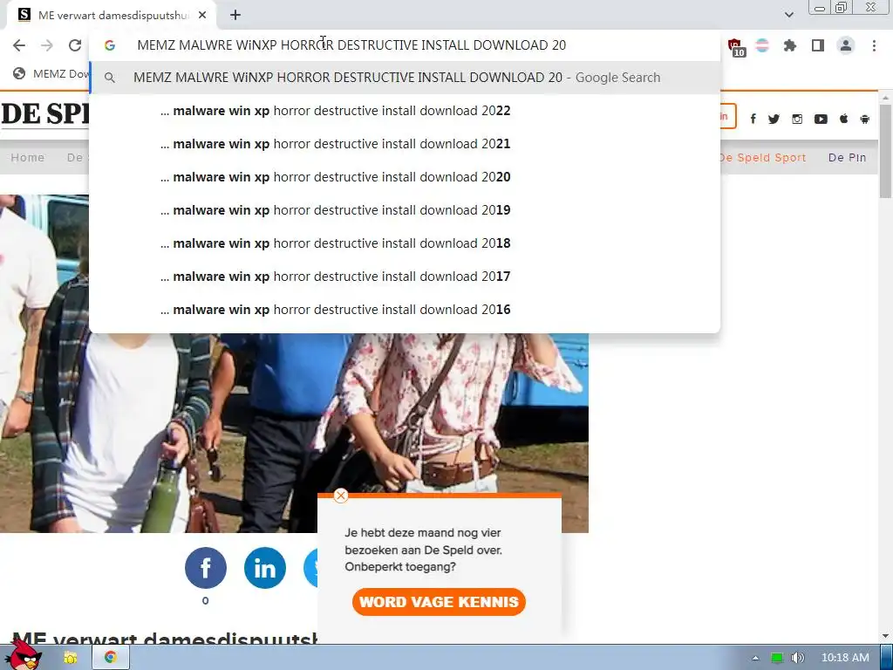Viewport: 893px width, 670px height.
Task: Pick suggestion ending in download 2021
Action: coord(405,144)
